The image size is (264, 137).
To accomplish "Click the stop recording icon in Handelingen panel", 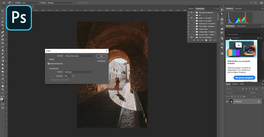I will click(x=194, y=40).
